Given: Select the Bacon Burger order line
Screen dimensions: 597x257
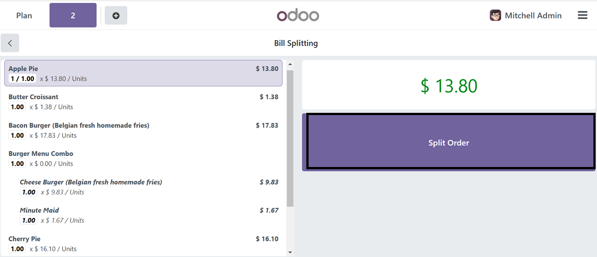Looking at the screenshot, I should tap(143, 130).
